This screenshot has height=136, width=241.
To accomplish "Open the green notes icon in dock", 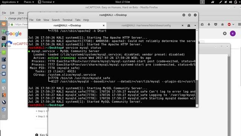I will (x=4, y=52).
